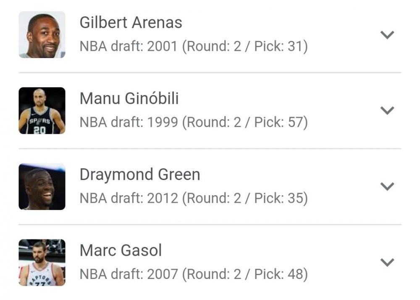The width and height of the screenshot is (420, 300).
Task: Click the Marc Gasol name
Action: tap(121, 250)
